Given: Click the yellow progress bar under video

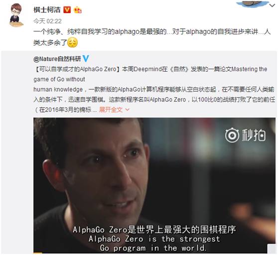Looking at the screenshot, I should [x=38, y=253].
